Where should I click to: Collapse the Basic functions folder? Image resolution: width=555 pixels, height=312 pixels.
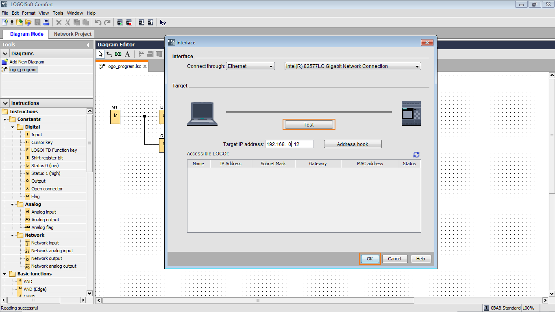point(5,274)
